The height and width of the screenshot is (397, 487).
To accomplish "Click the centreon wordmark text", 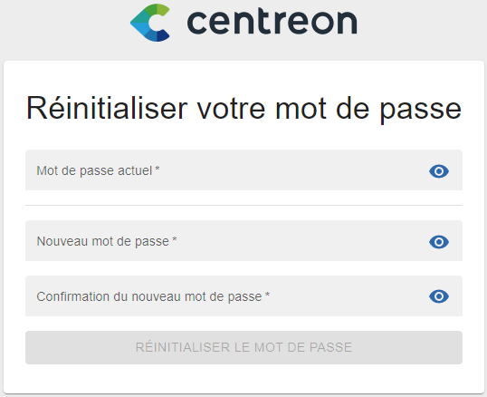I will click(x=272, y=22).
